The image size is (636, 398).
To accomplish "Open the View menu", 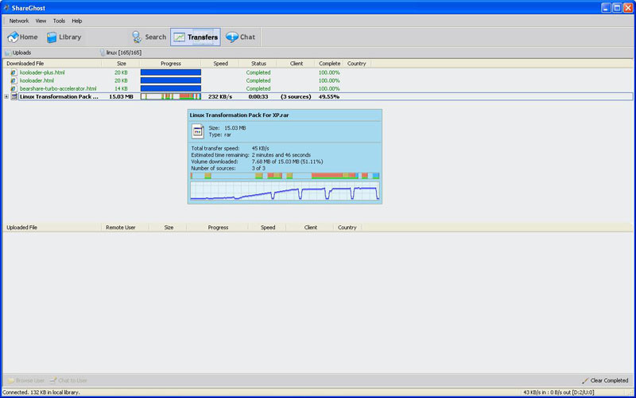I will 41,21.
